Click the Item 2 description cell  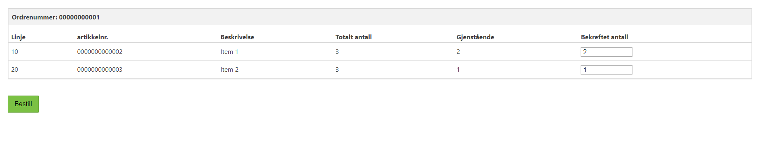coord(229,70)
